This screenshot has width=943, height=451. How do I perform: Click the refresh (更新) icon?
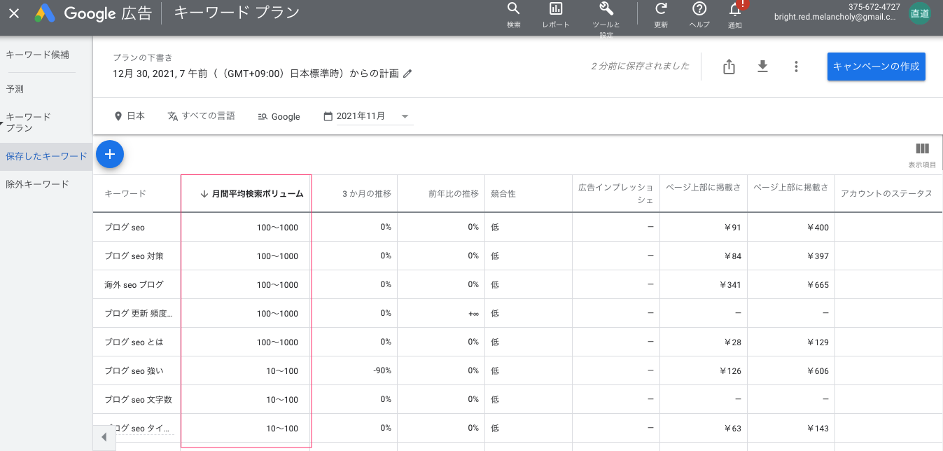pos(661,9)
